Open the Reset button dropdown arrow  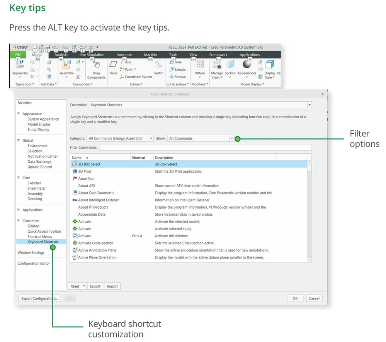tap(84, 286)
